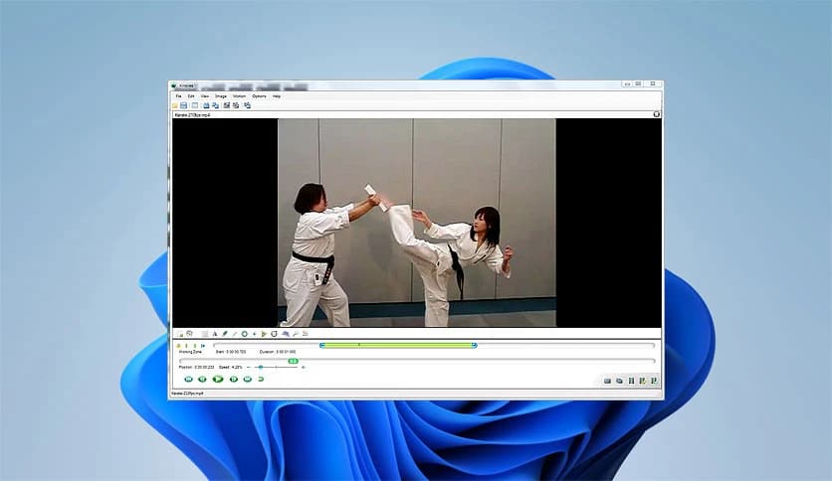This screenshot has width=832, height=481.
Task: Click the speed slider handle
Action: pos(261,367)
